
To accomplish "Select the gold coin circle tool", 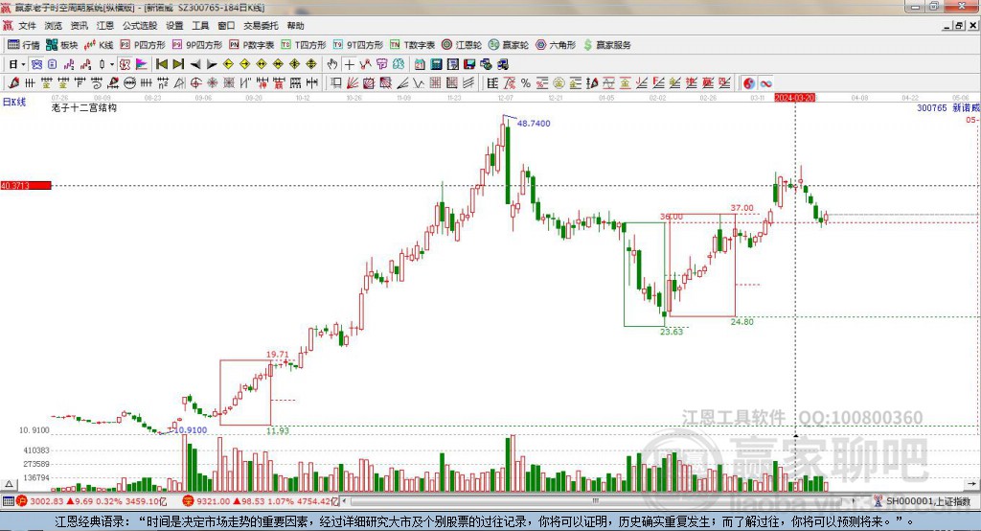I will [559, 83].
